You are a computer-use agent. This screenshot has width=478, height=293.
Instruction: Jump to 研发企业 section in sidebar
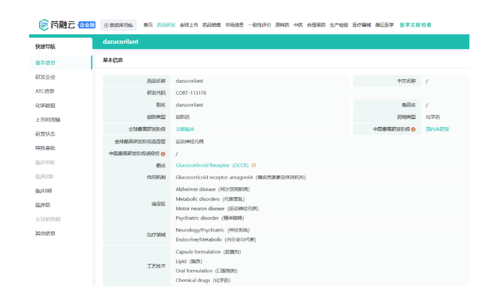click(x=45, y=77)
